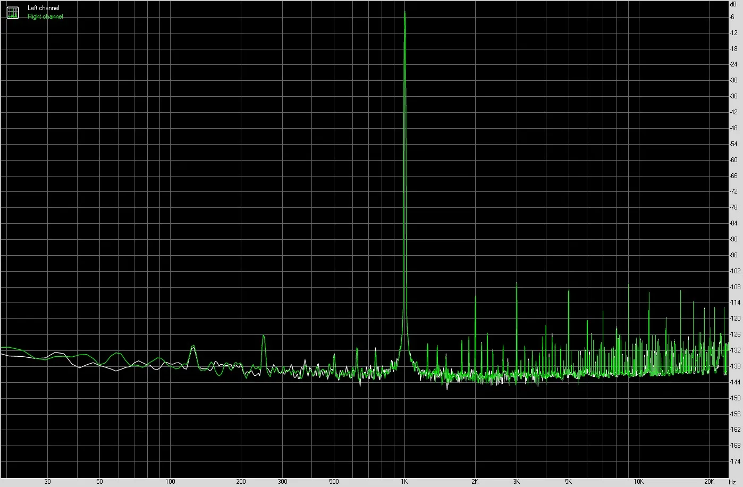
Task: Click the "2K" frequency axis label
Action: pyautogui.click(x=475, y=482)
